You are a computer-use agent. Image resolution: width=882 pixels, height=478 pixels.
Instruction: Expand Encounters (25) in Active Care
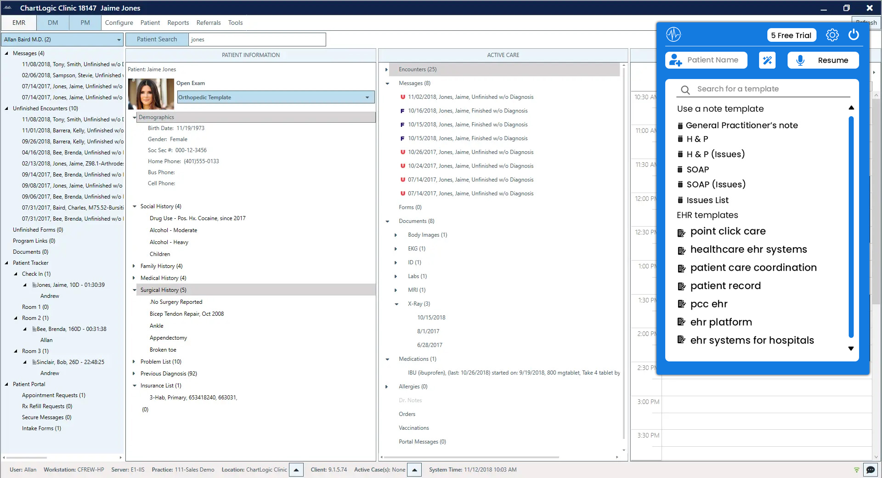[x=387, y=69]
